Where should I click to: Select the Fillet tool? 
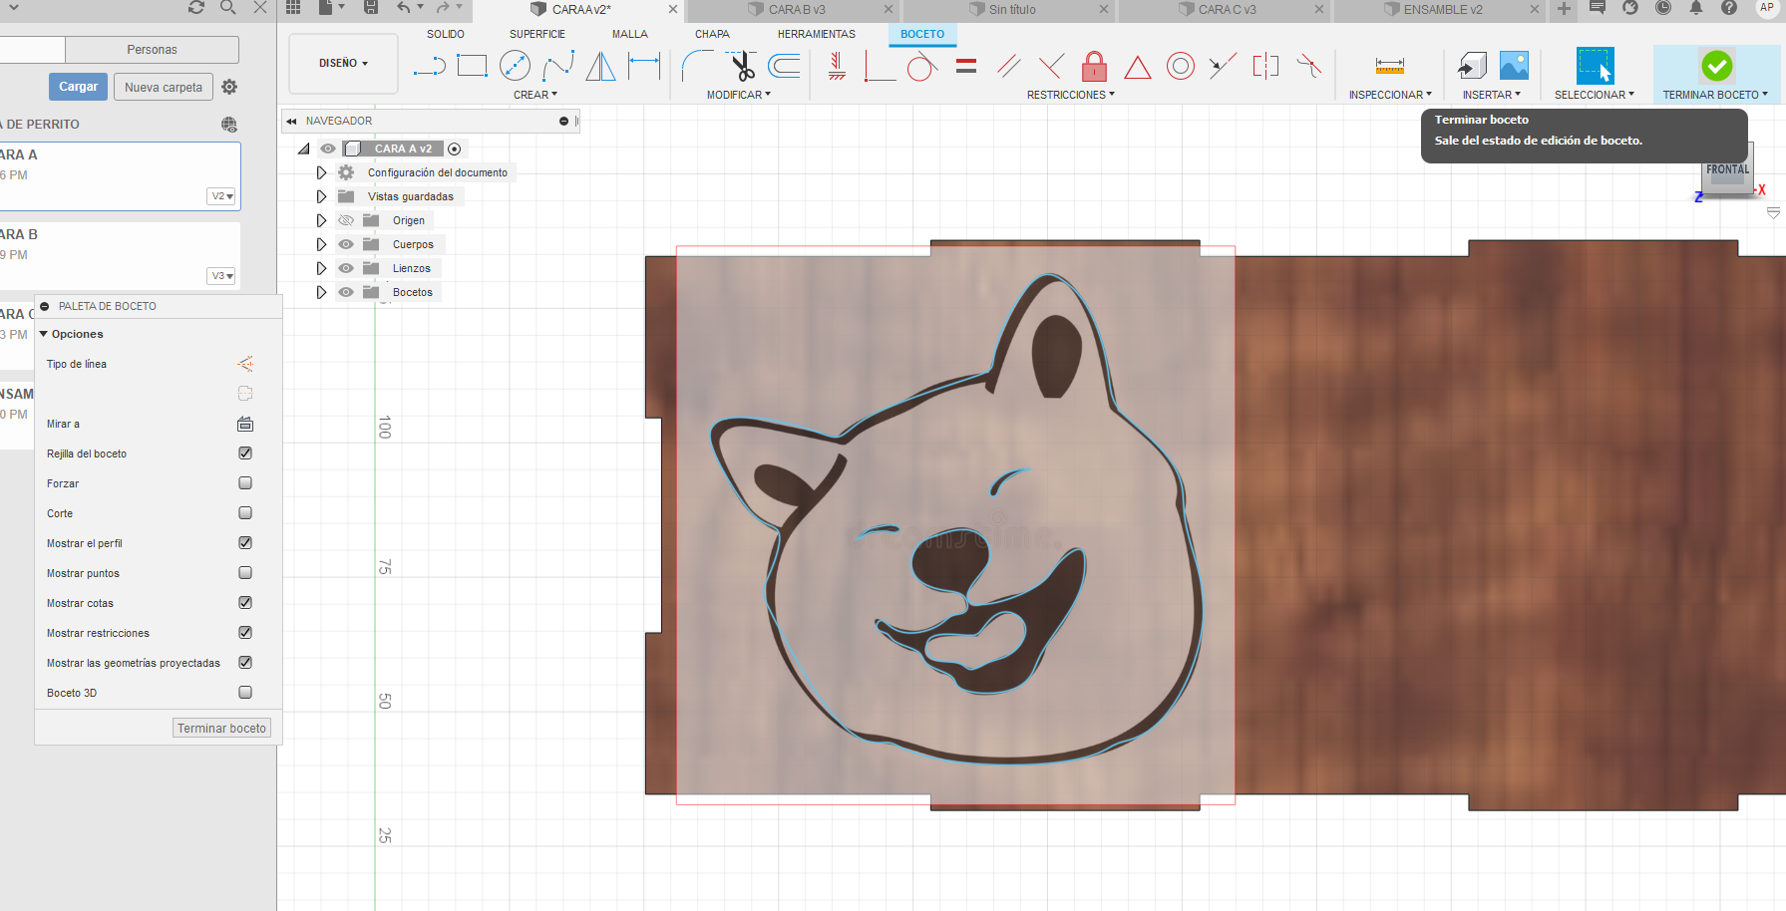[697, 67]
